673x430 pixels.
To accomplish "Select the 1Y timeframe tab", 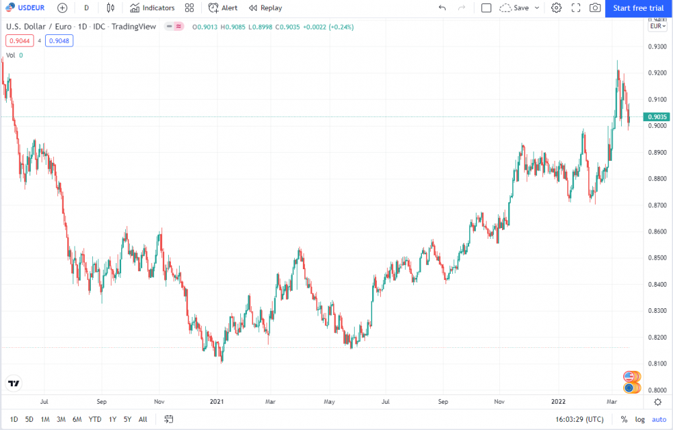I will pos(112,419).
